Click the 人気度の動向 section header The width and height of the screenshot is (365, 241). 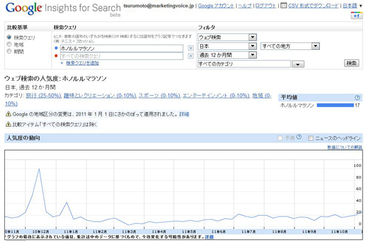[184, 138]
